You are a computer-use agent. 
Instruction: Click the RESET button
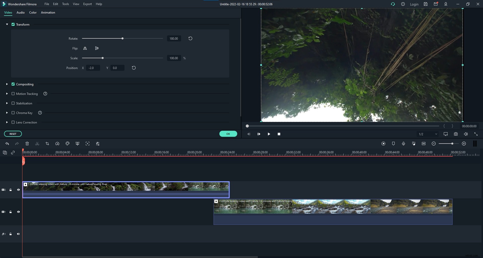coord(13,134)
